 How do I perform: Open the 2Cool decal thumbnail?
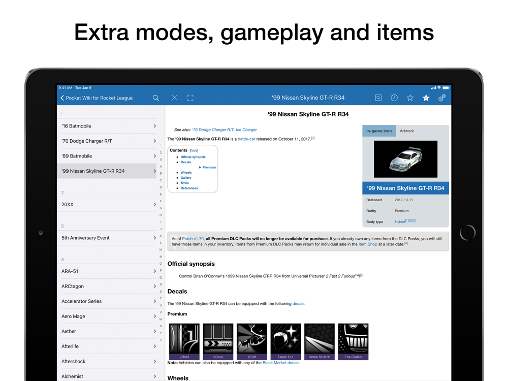click(218, 341)
